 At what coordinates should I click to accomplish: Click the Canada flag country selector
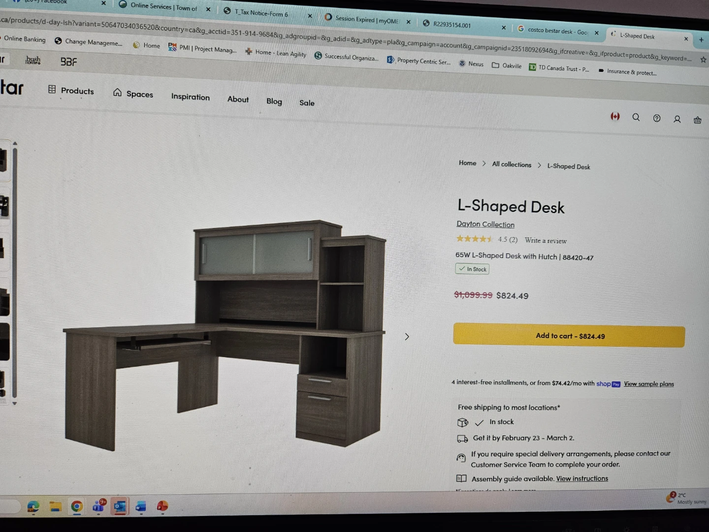pos(615,116)
